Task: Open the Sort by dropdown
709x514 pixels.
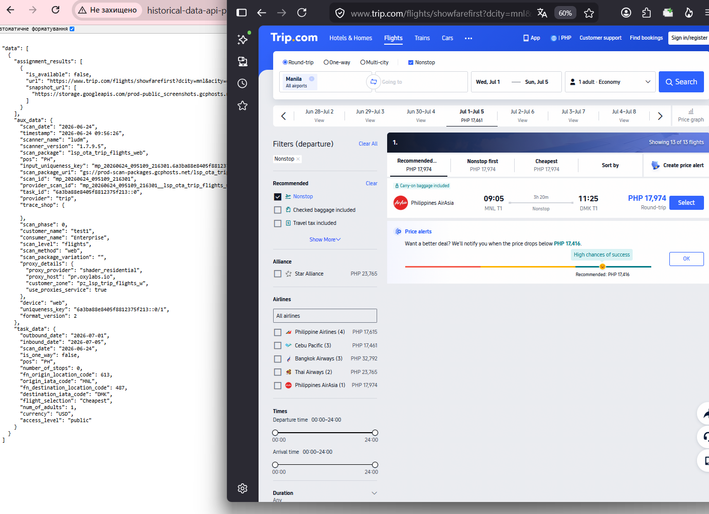Action: click(610, 165)
